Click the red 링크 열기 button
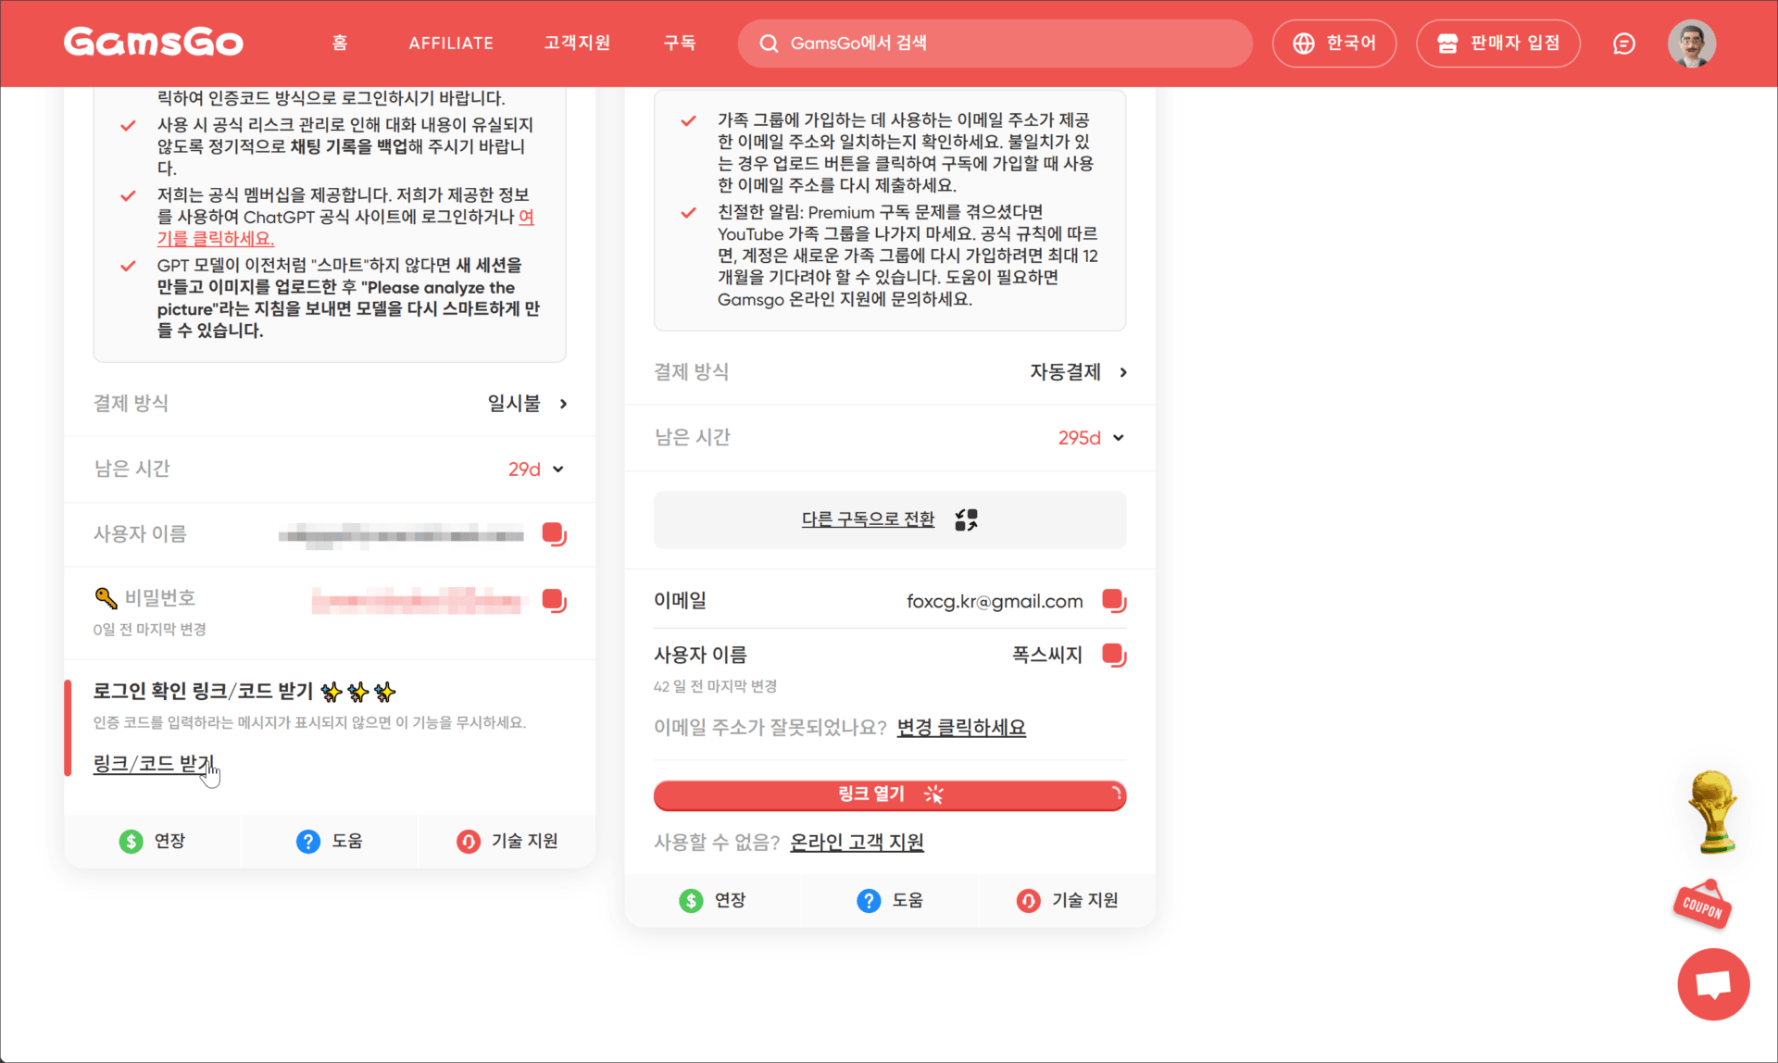 tap(890, 794)
